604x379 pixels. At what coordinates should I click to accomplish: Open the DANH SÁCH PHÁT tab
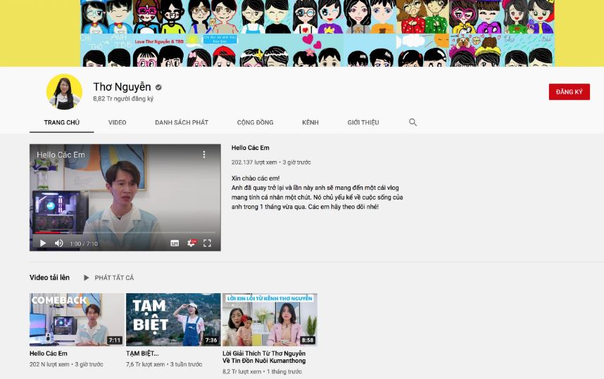[x=182, y=122]
